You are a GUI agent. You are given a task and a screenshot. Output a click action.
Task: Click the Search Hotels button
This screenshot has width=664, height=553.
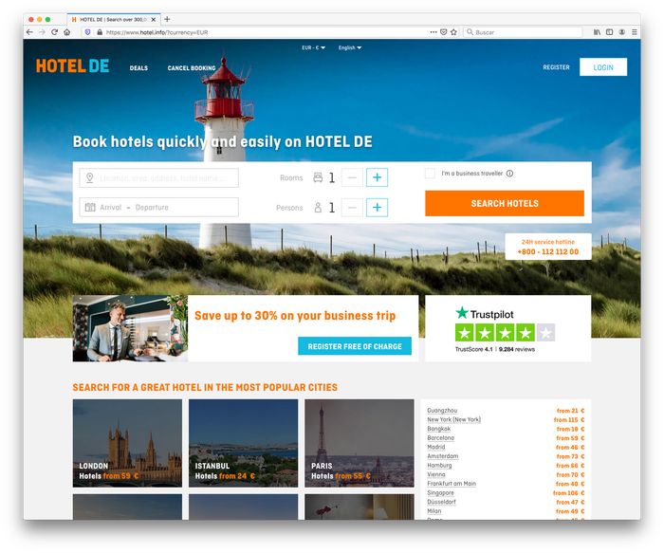pos(505,204)
